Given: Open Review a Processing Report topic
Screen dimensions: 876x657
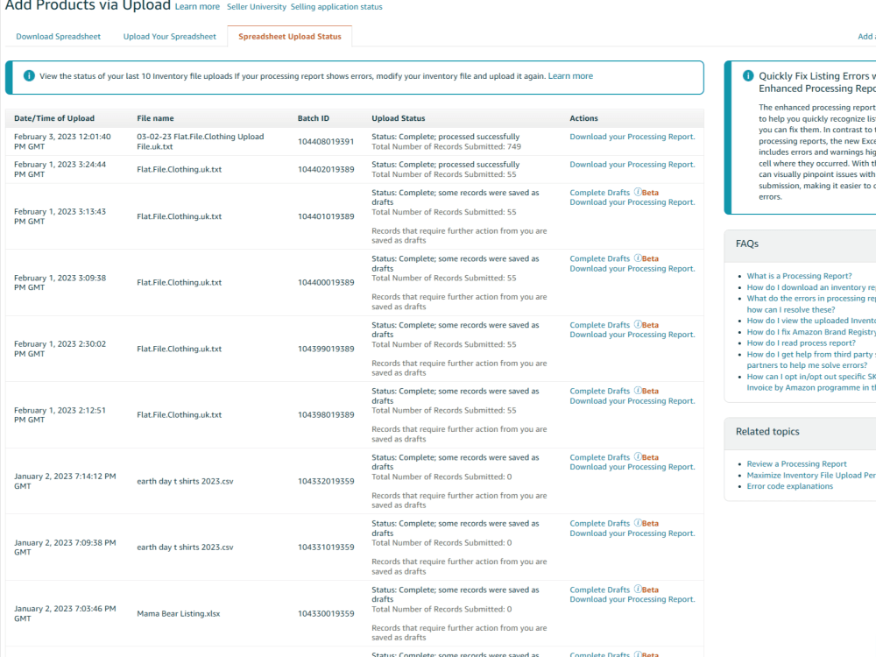Looking at the screenshot, I should 796,463.
